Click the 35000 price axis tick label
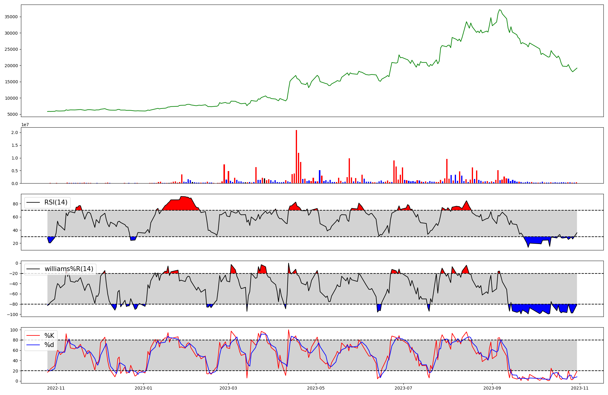The image size is (608, 395). [x=11, y=17]
